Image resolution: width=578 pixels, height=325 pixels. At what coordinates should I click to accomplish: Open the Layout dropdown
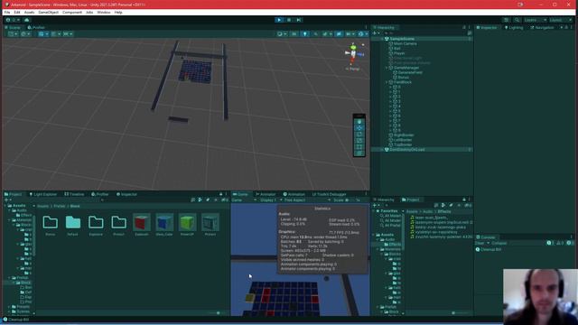[x=561, y=20]
